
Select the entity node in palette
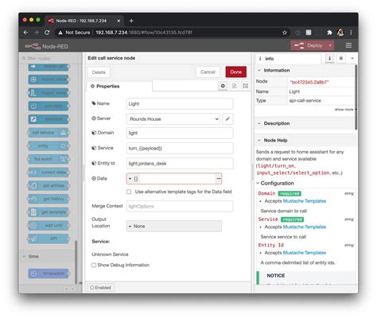(49, 145)
